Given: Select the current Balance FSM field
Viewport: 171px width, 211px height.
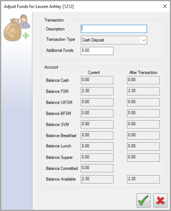Looking at the screenshot, I should pos(97,91).
